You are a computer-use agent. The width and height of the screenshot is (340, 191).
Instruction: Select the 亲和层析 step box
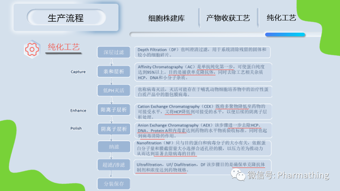pos(114,71)
